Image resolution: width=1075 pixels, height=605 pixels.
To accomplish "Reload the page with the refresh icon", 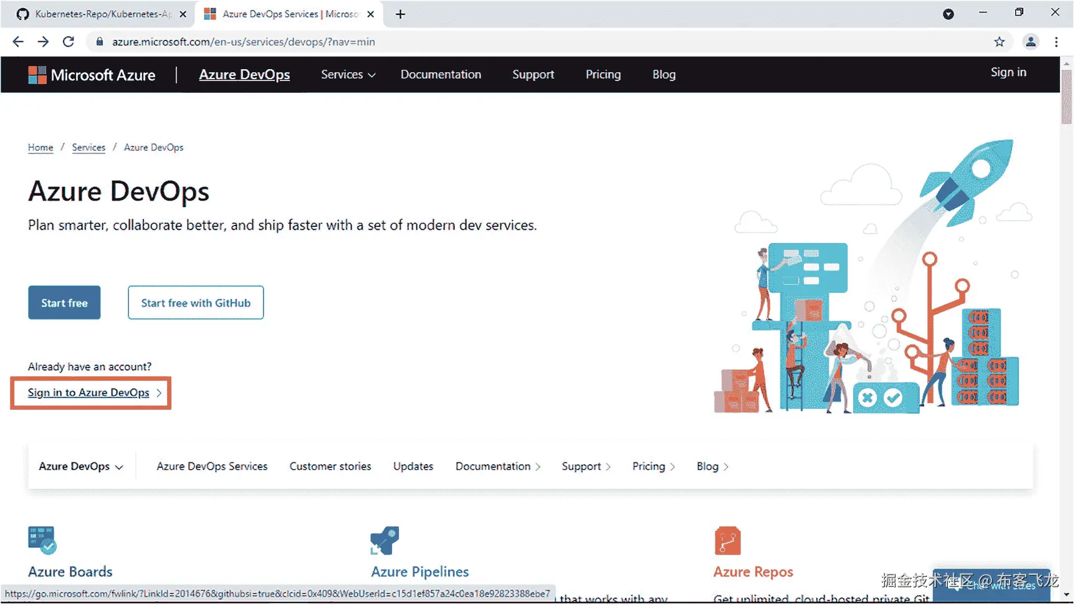I will pos(69,42).
